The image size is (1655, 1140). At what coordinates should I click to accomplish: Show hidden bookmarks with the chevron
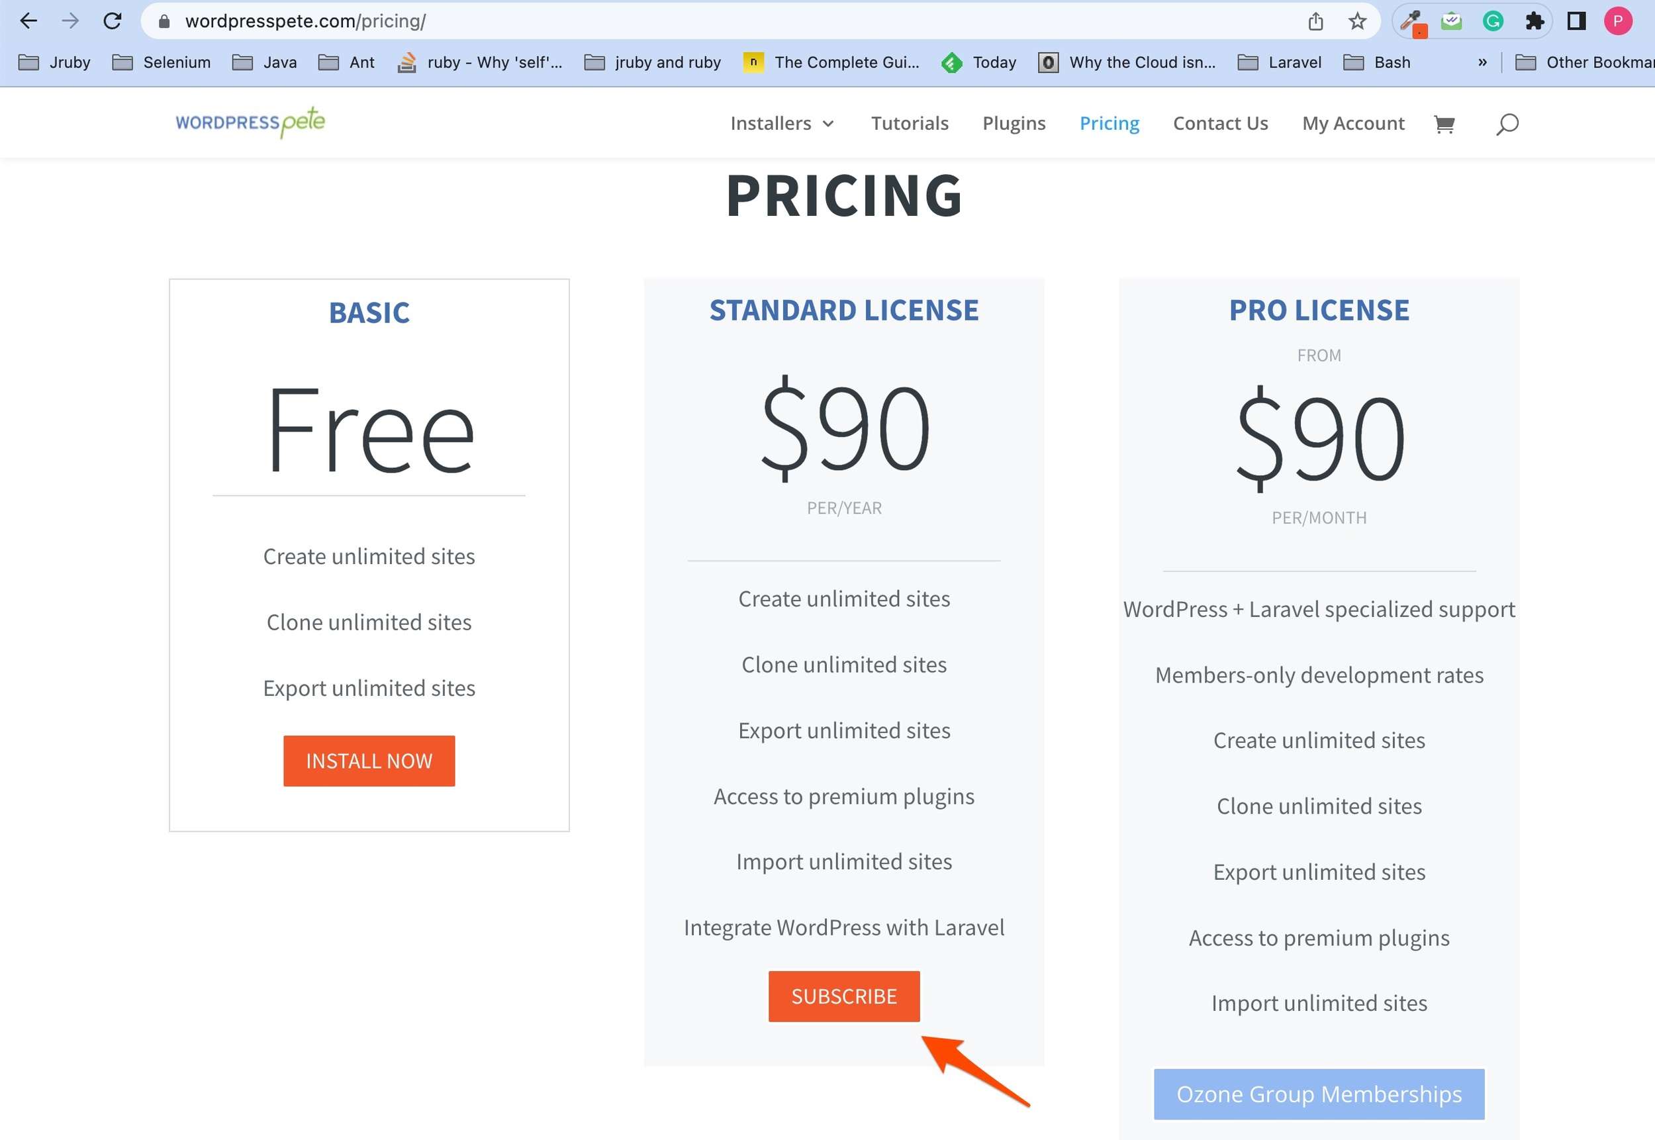pos(1482,62)
